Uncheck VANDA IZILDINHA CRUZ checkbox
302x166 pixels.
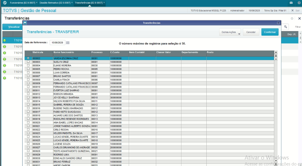coord(28,58)
